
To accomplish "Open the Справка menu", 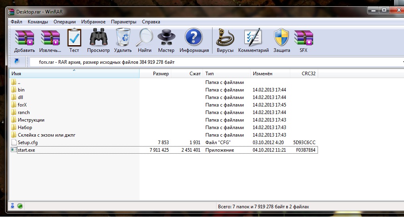I will coord(151,22).
